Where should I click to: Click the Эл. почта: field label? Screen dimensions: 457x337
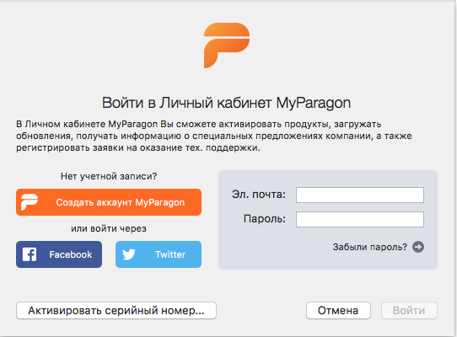pyautogui.click(x=259, y=195)
